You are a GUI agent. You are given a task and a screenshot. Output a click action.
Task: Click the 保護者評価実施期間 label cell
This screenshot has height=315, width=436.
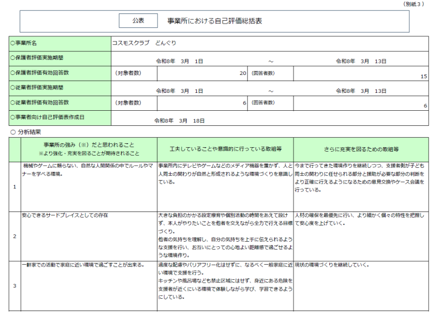[60, 58]
